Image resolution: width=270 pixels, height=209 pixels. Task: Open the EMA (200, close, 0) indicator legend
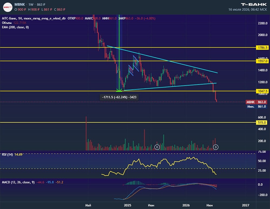[x=15, y=27]
